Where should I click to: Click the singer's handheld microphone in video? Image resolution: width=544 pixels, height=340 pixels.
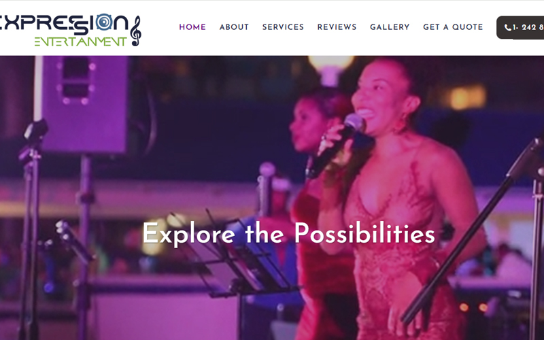[335, 144]
